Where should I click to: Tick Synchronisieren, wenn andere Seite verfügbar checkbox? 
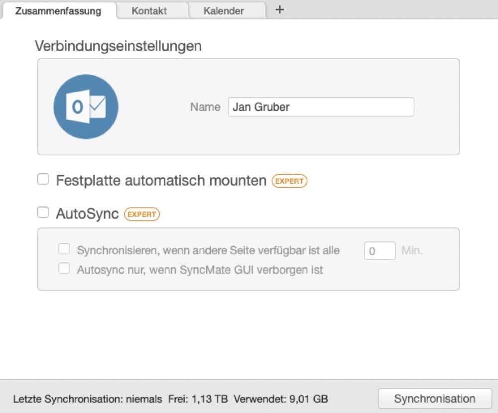64,249
